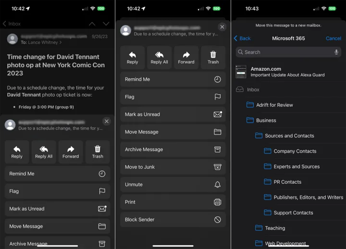Tap the Unmute bell icon
The width and height of the screenshot is (346, 249).
click(x=217, y=185)
